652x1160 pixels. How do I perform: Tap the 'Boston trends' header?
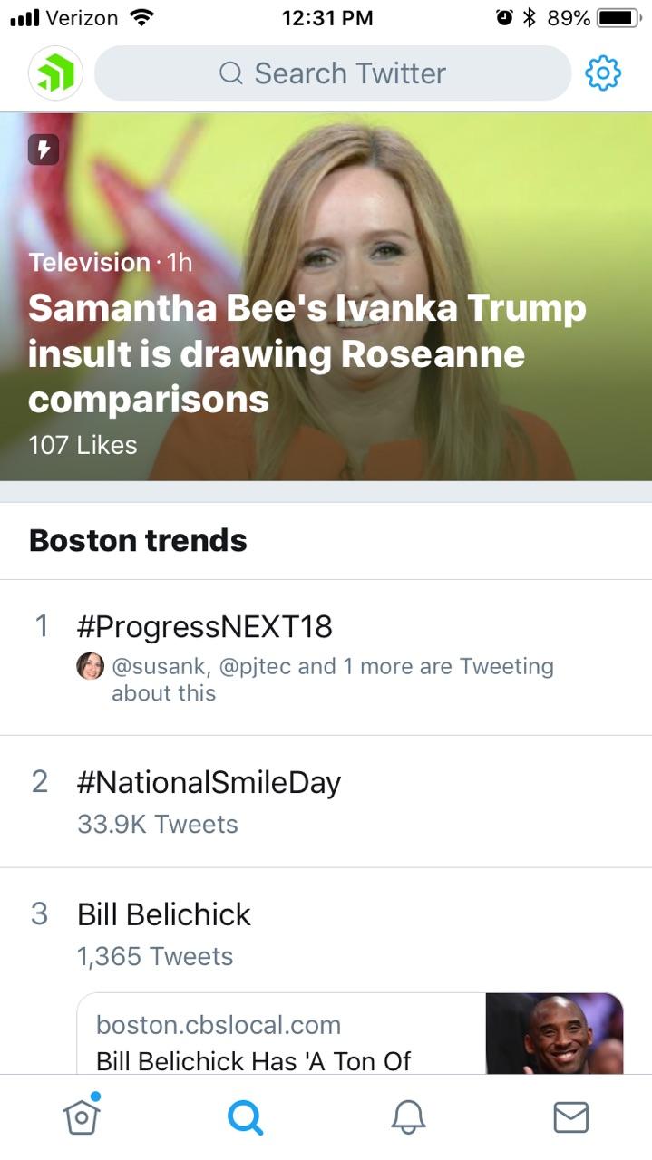137,540
